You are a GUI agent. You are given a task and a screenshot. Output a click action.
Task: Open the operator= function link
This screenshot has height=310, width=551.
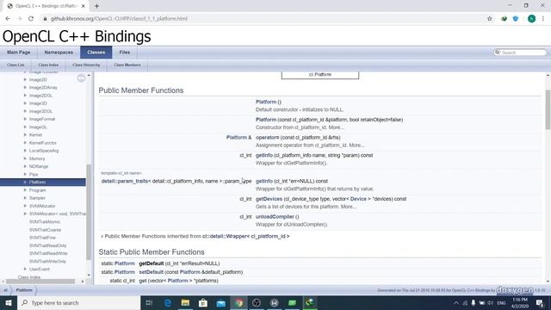[268, 138]
